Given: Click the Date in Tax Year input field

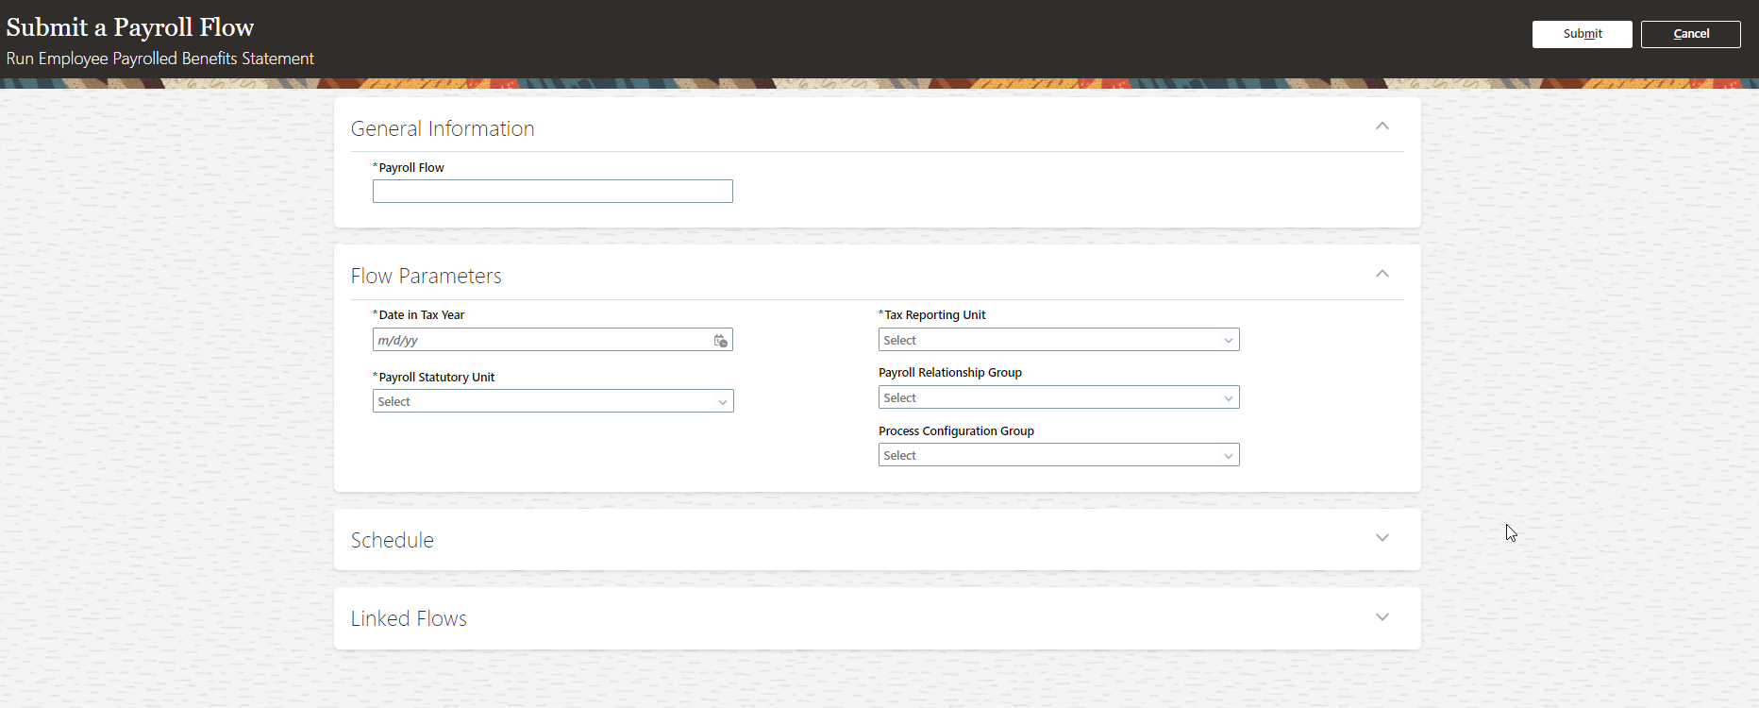Looking at the screenshot, I should coord(540,340).
